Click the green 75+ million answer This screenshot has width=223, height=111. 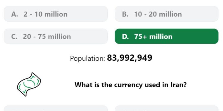click(167, 36)
